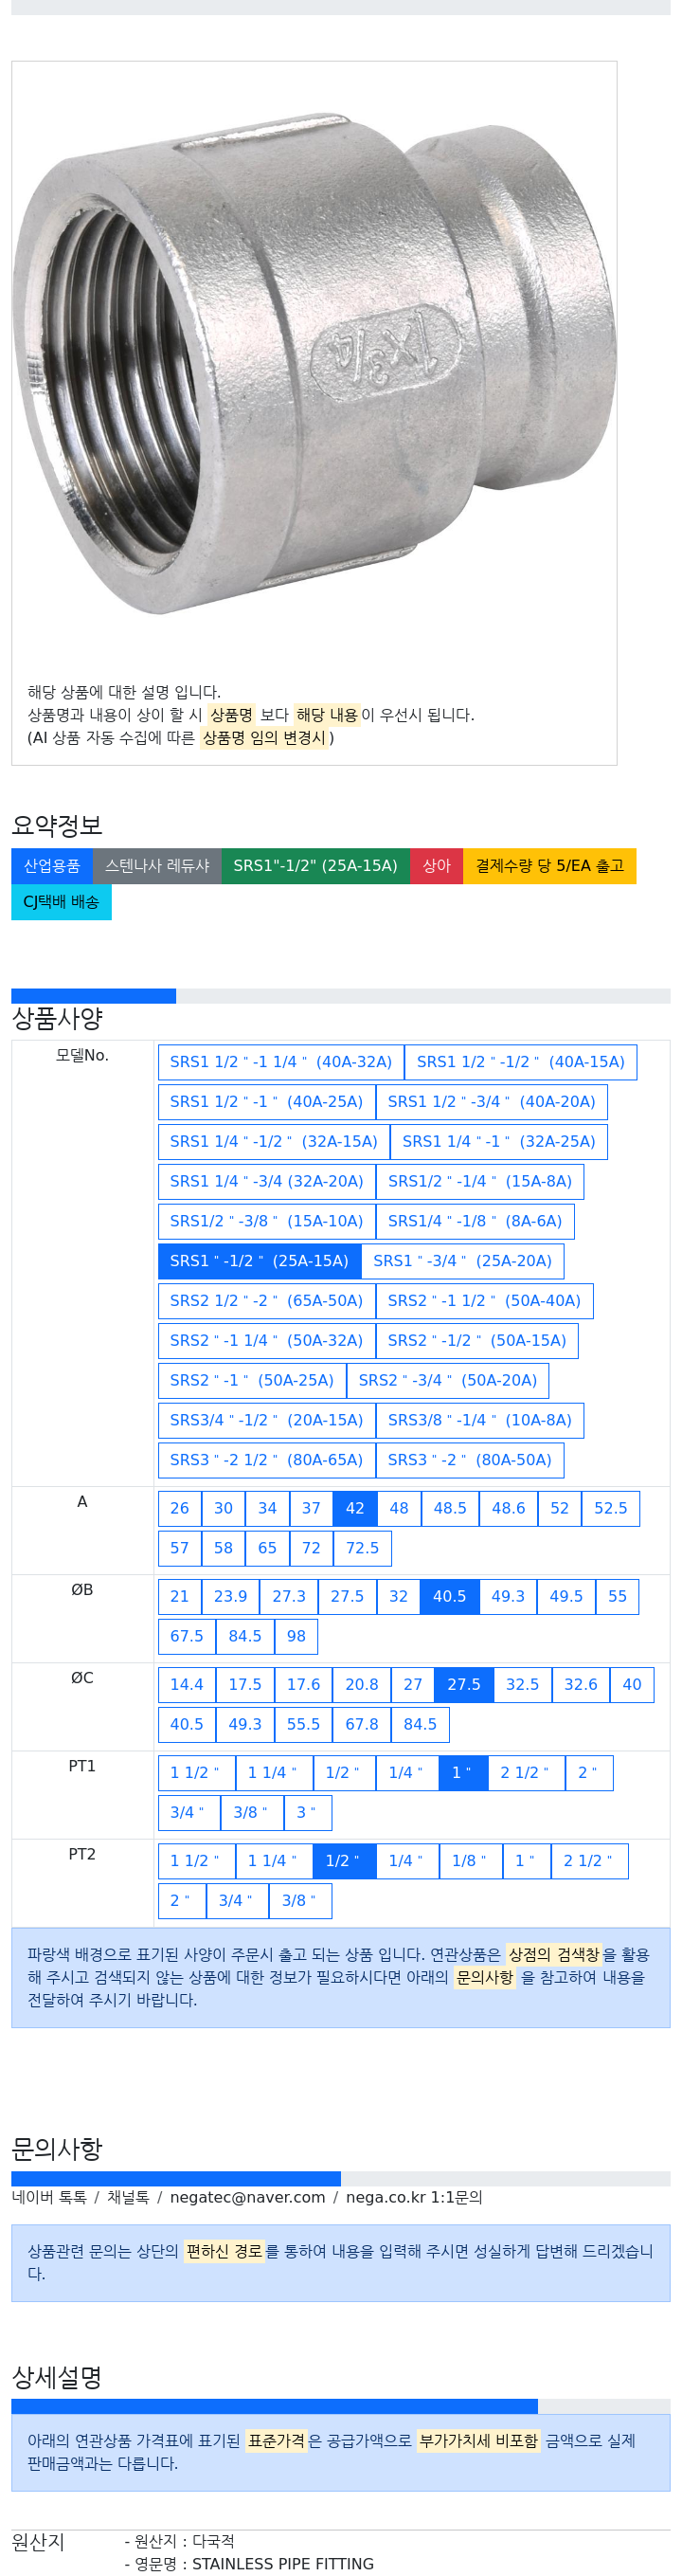The image size is (682, 2576).
Task: Choose PT2 size 3/4"
Action: click(x=235, y=1900)
